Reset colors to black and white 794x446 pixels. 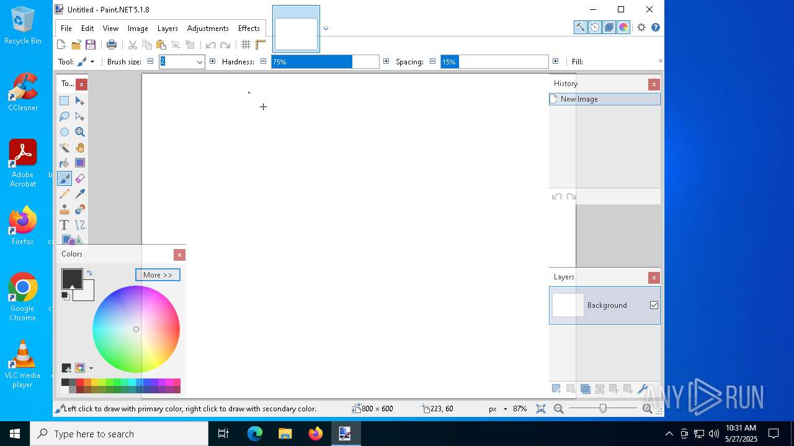(65, 296)
